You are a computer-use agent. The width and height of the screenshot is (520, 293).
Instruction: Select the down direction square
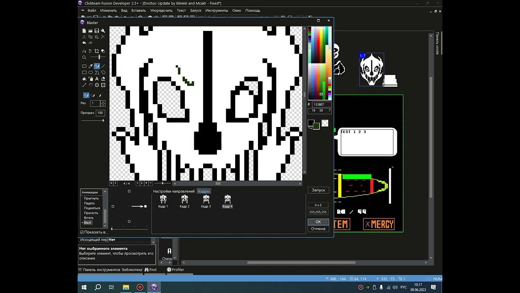(129, 221)
